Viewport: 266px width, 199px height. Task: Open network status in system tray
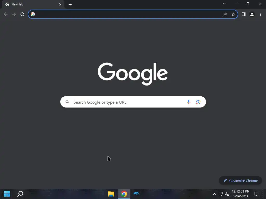click(x=221, y=194)
